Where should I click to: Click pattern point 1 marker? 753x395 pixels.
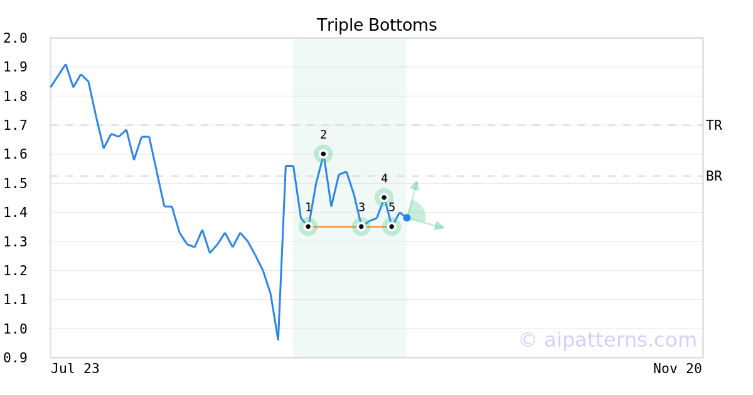point(308,226)
